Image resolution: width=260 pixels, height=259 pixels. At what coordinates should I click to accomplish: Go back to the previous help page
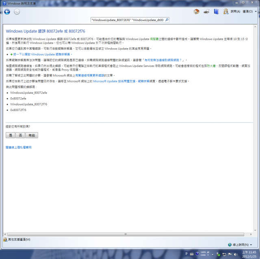pos(7,12)
